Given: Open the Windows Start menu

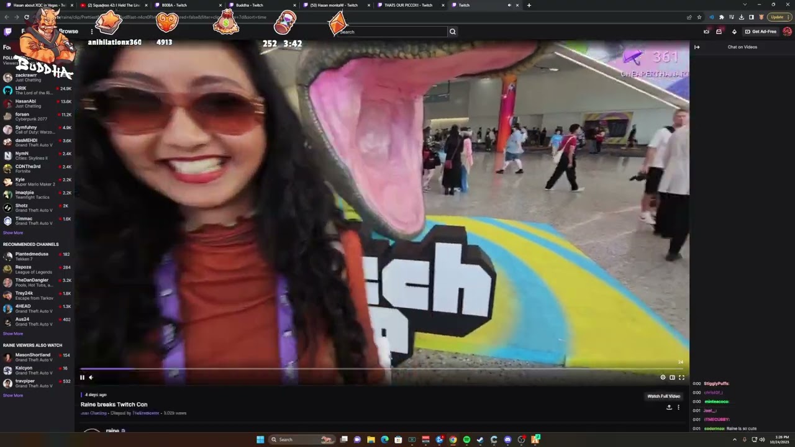Looking at the screenshot, I should click(x=261, y=440).
